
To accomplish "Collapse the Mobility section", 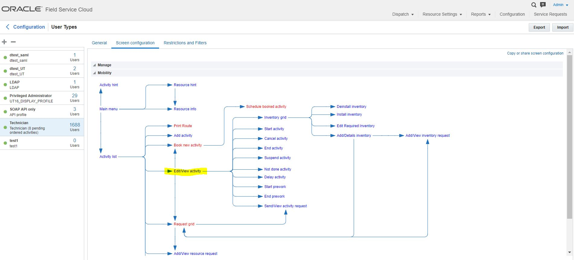I will coord(94,73).
